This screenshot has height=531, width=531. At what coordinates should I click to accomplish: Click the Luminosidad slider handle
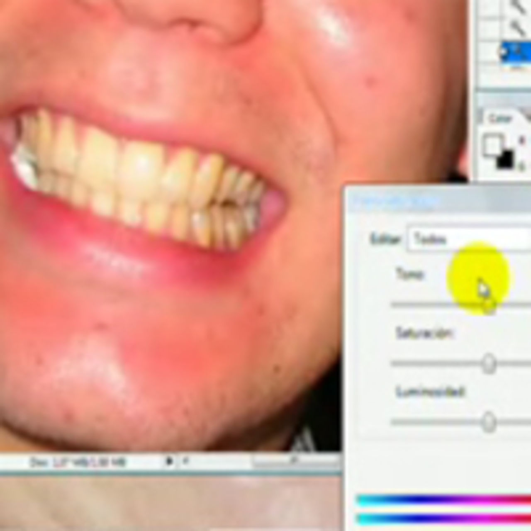490,423
